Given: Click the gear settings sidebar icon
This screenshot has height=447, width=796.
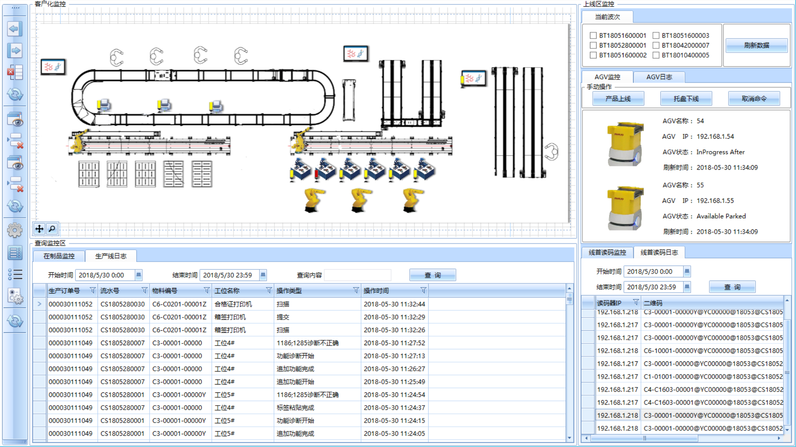Looking at the screenshot, I should point(15,230).
